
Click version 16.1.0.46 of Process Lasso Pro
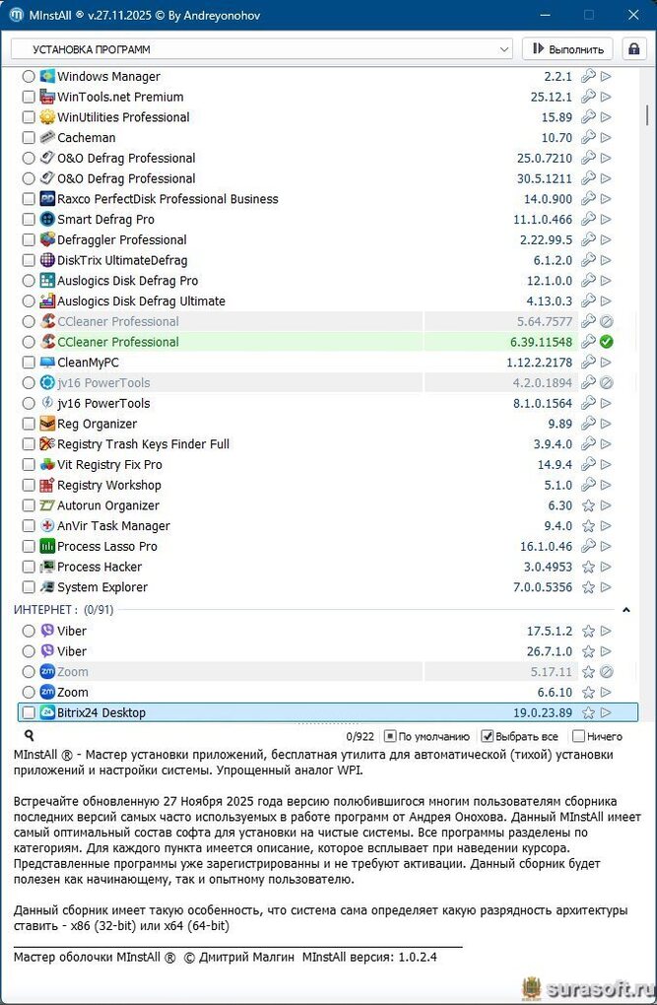[x=546, y=547]
